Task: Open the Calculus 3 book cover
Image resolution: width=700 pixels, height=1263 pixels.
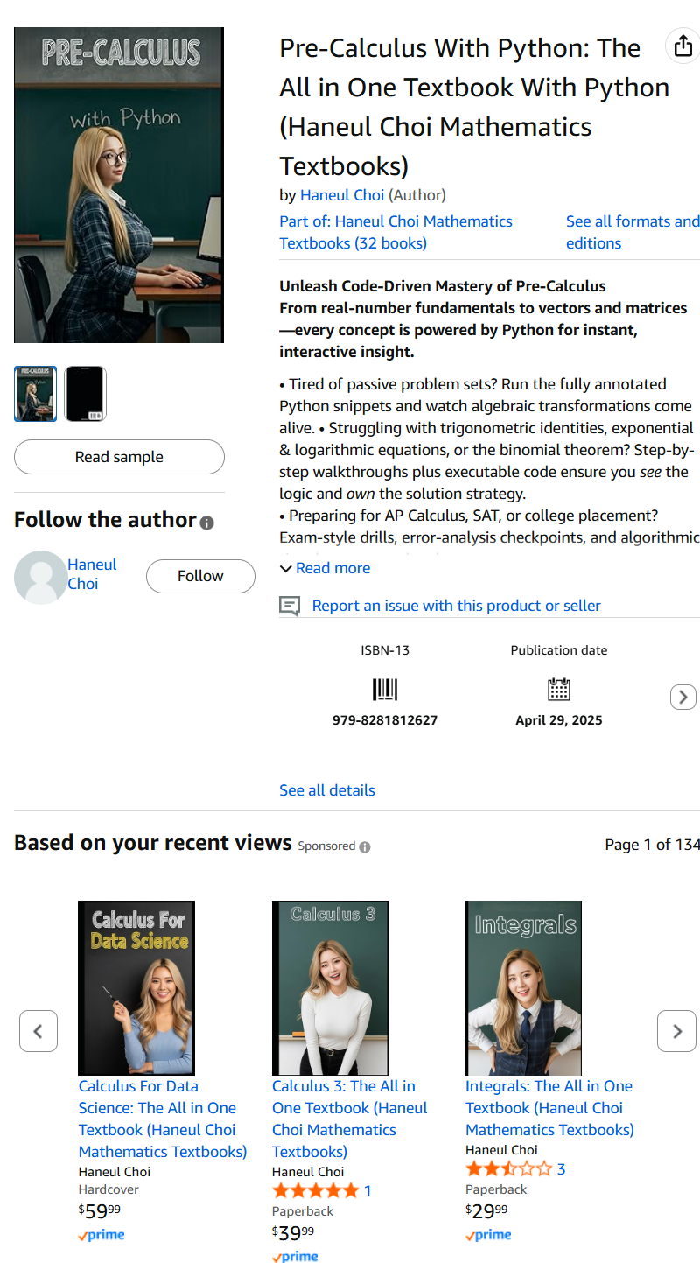Action: tap(330, 988)
